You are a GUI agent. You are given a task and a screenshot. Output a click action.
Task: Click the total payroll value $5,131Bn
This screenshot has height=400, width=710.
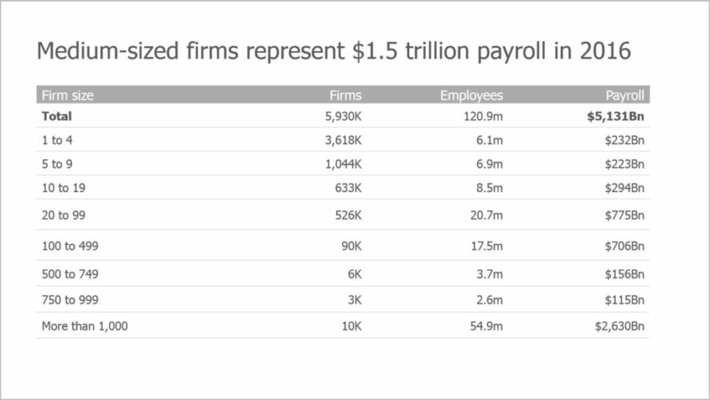615,116
